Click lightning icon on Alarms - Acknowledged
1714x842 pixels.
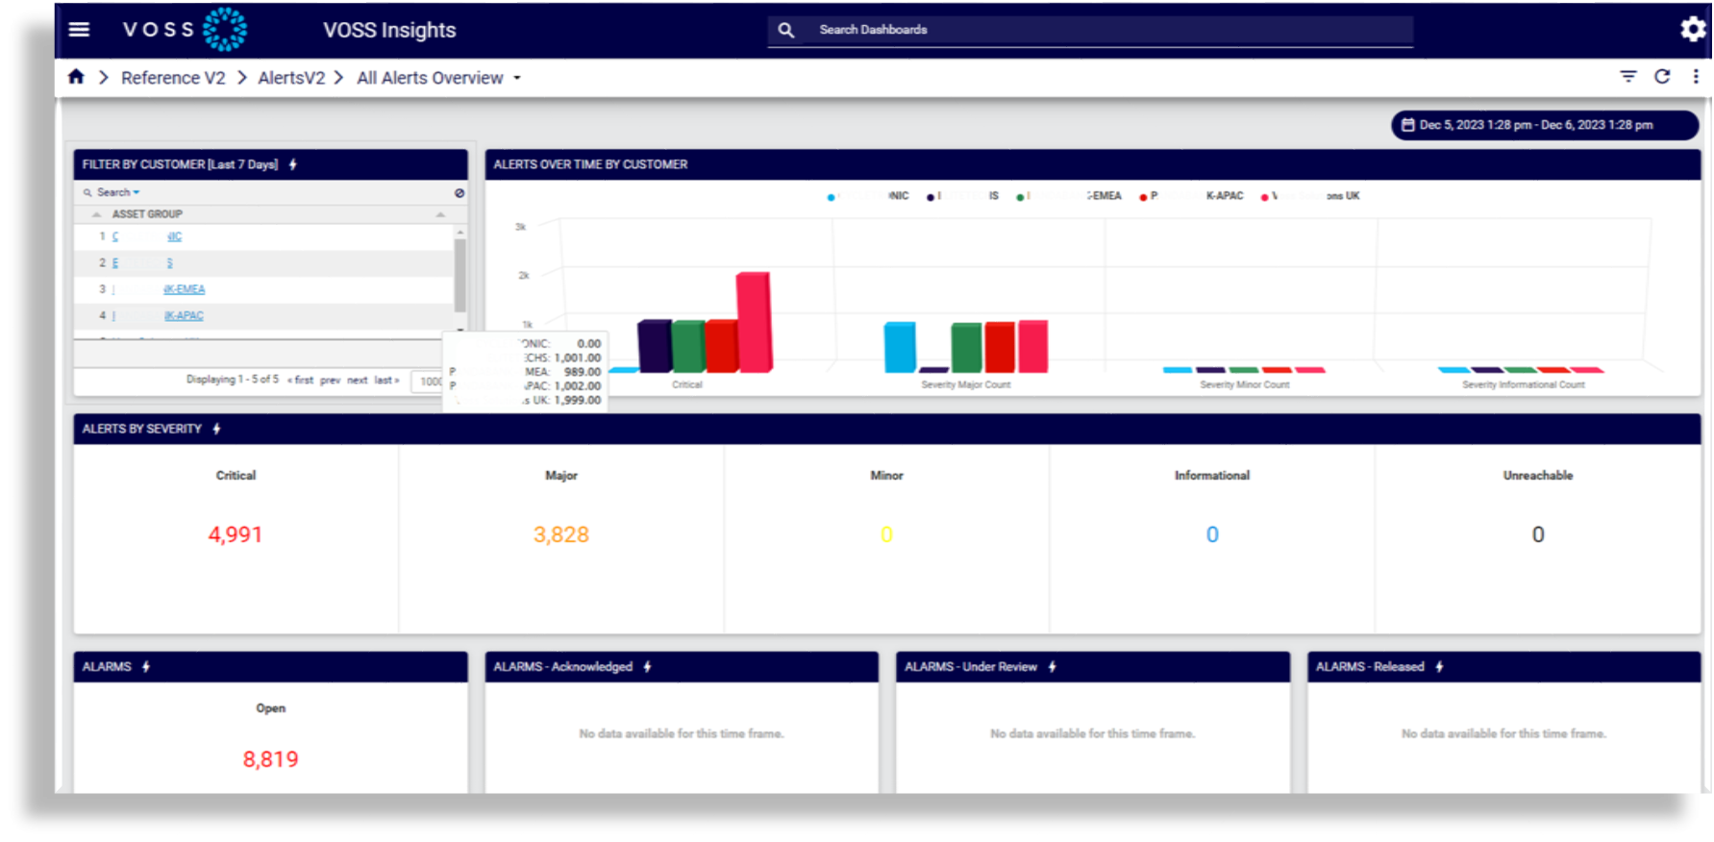[648, 667]
